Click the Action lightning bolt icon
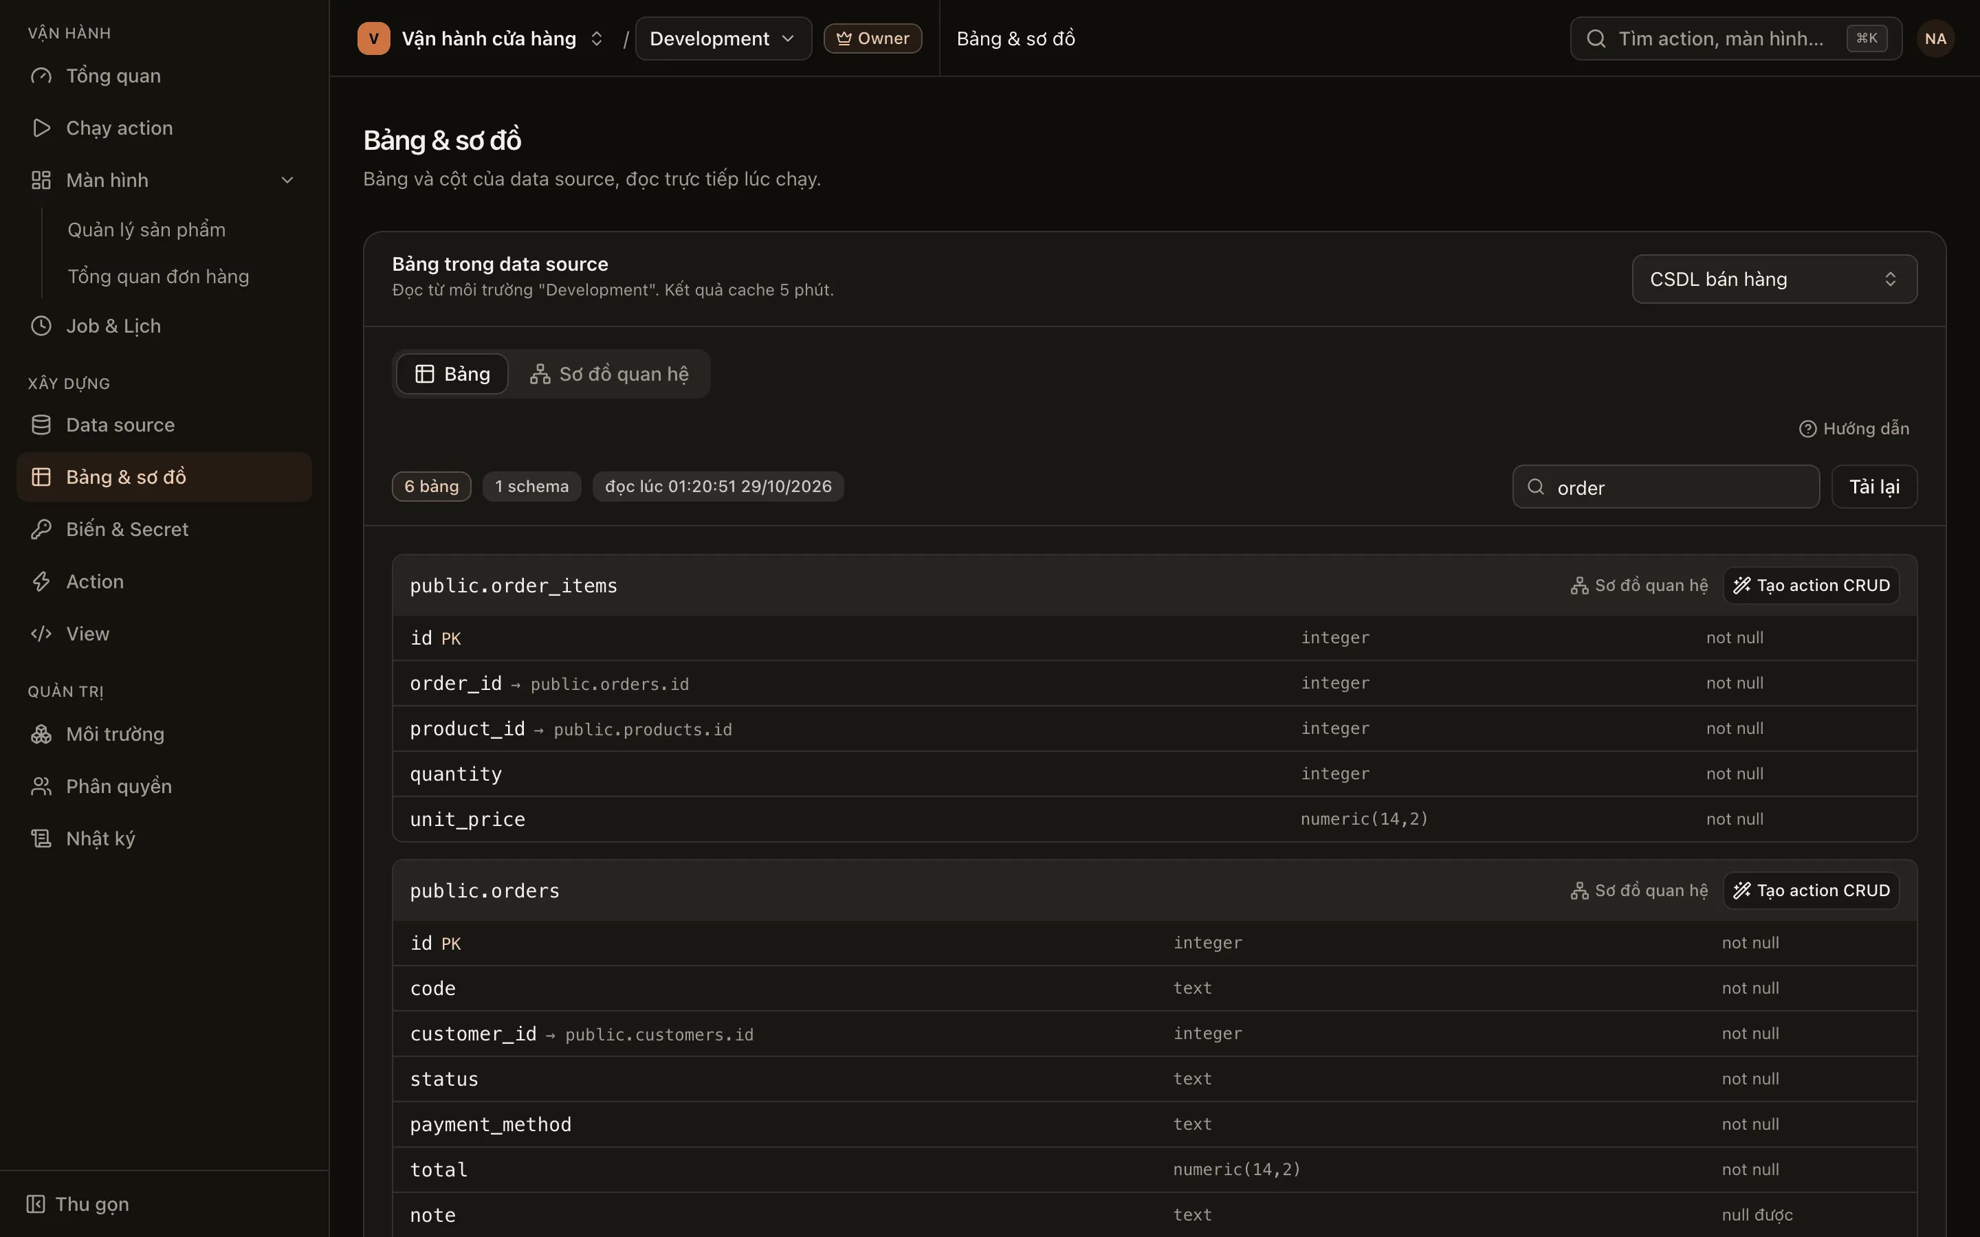The height and width of the screenshot is (1237, 1980). pyautogui.click(x=41, y=581)
